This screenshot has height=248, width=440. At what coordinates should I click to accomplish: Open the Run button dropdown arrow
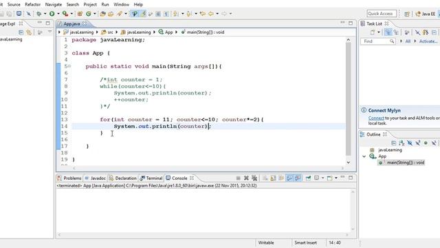click(58, 14)
